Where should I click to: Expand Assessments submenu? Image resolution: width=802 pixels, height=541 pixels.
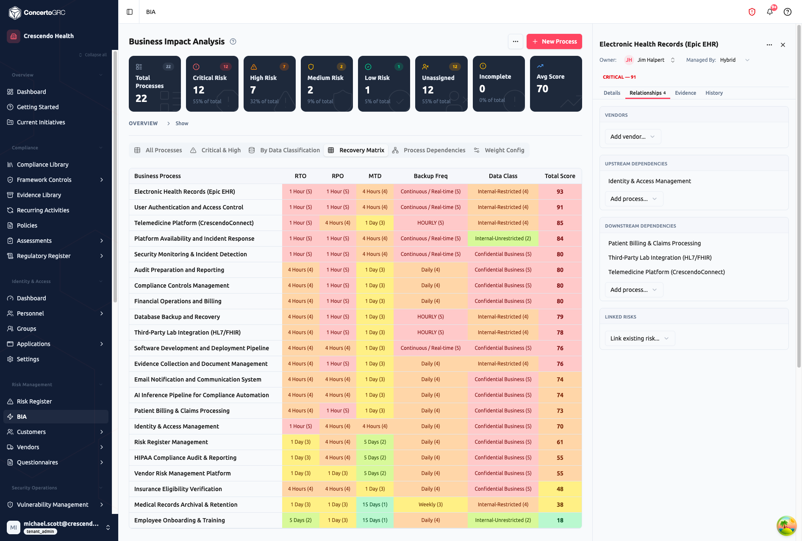[x=102, y=241]
